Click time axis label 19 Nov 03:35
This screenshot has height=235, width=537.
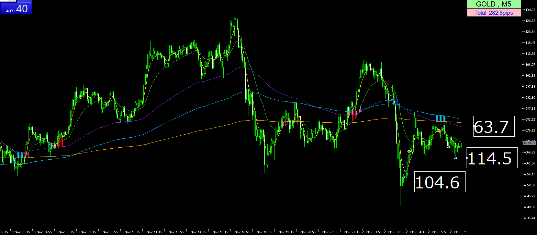(x=20, y=232)
